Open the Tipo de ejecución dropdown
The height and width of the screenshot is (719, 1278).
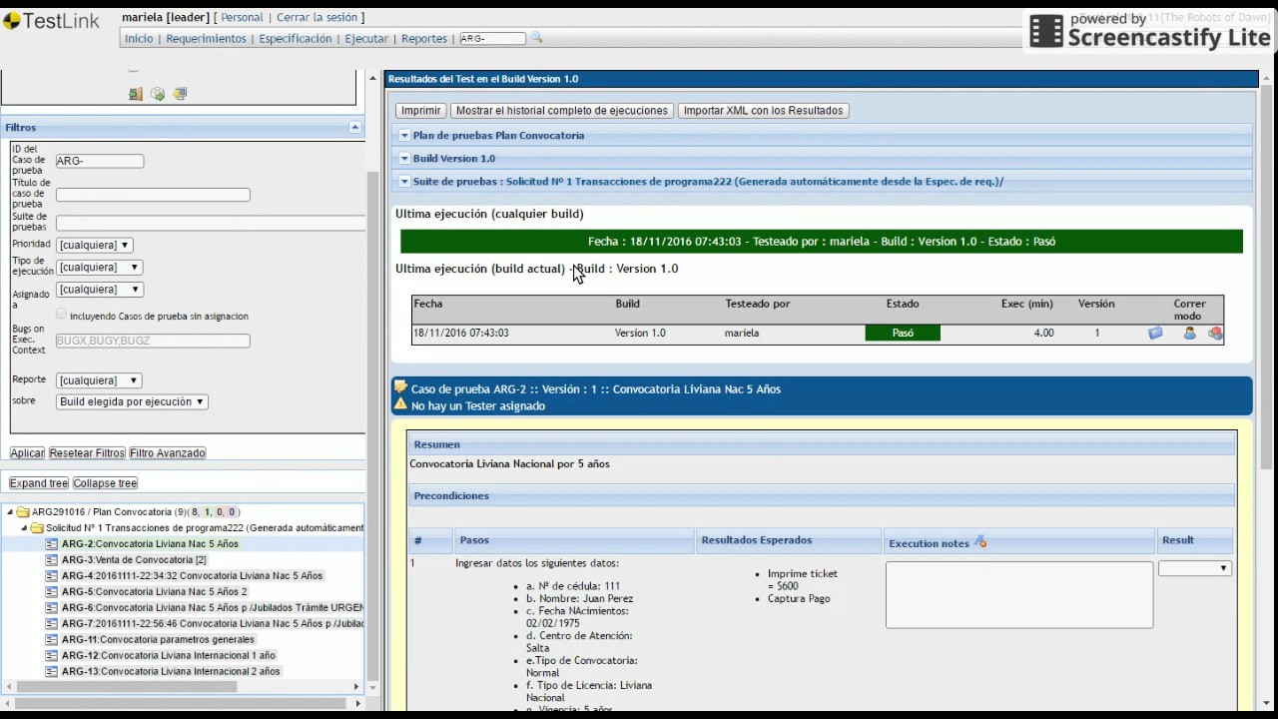[100, 268]
